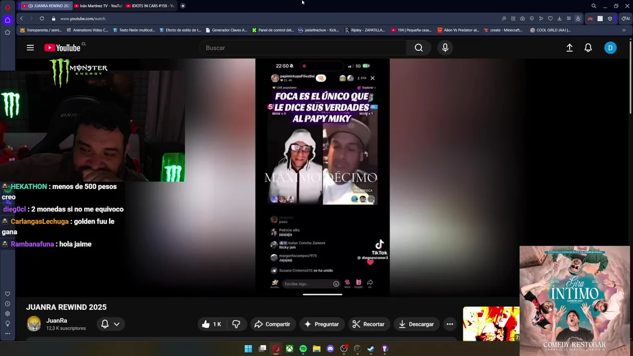633x356 pixels.
Task: Open the video three-dots more actions
Action: click(450, 324)
